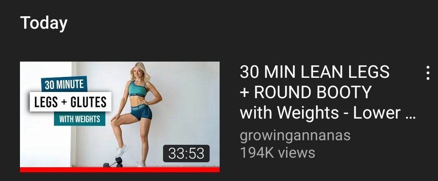Viewport: 438px width, 181px height.
Task: Open the three-dot video options menu
Action: (428, 73)
